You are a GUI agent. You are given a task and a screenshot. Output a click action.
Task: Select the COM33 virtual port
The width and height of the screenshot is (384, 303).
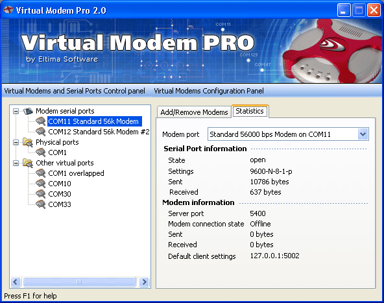tap(60, 204)
